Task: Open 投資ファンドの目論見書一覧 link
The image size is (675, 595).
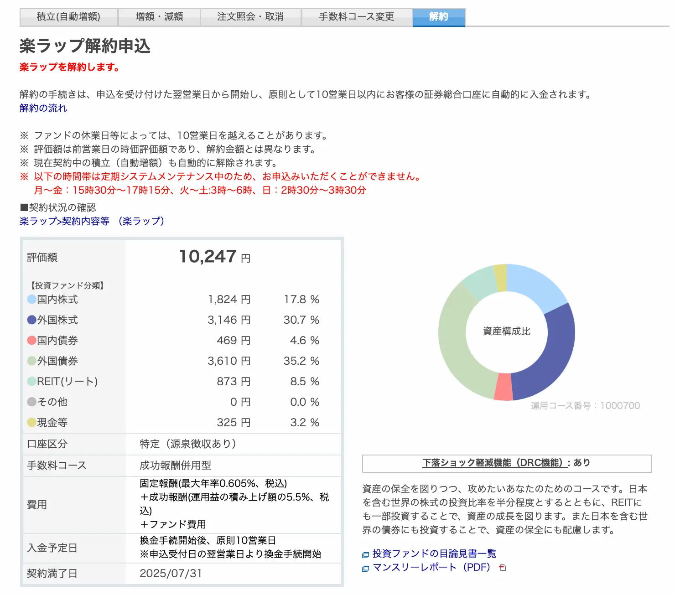Action: [434, 554]
